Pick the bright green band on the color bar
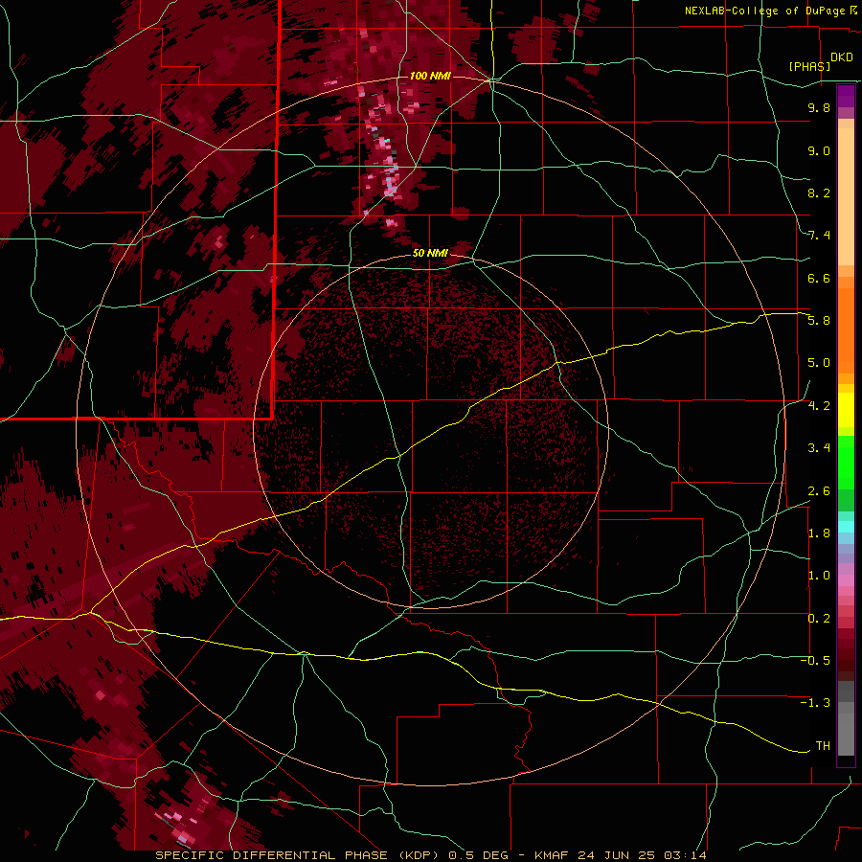The image size is (862, 862). (846, 463)
